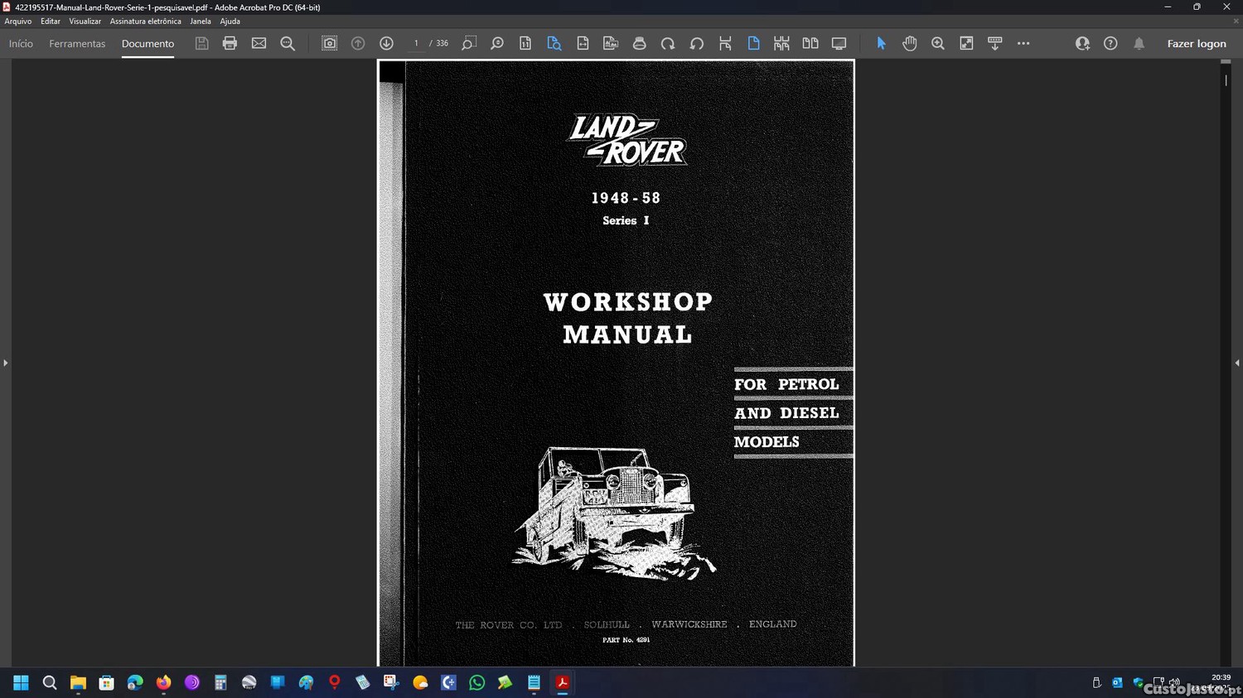Click the Início tab link
The width and height of the screenshot is (1243, 698).
point(21,44)
